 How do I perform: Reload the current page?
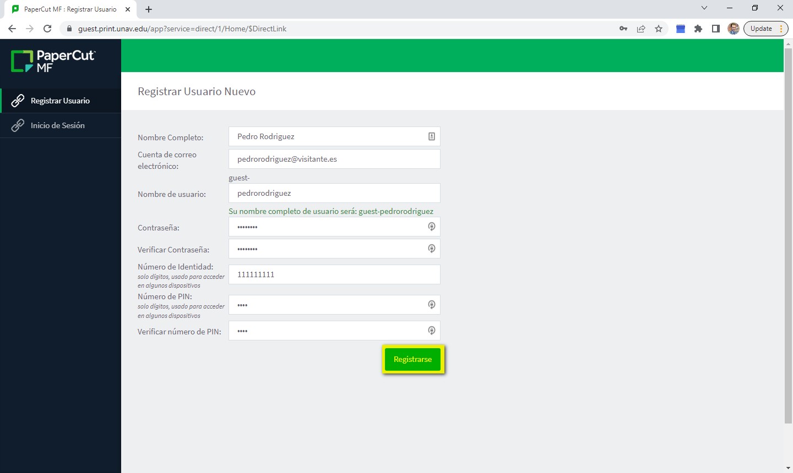pos(47,29)
